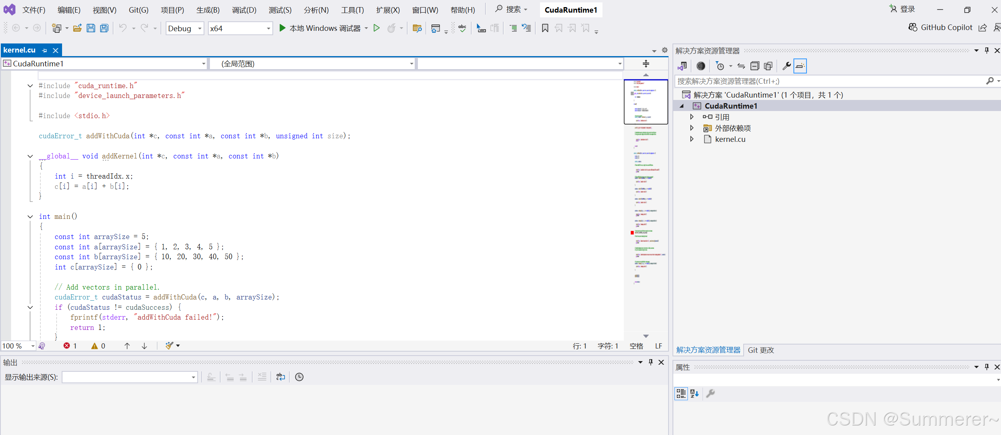Click the 登录 sign-in button
1001x435 pixels.
[902, 9]
